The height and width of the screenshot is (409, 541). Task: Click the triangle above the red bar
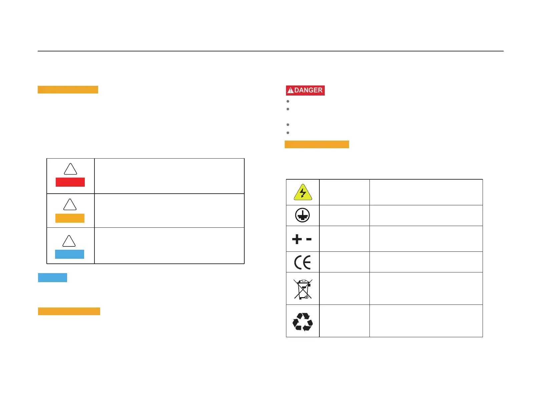[70, 169]
